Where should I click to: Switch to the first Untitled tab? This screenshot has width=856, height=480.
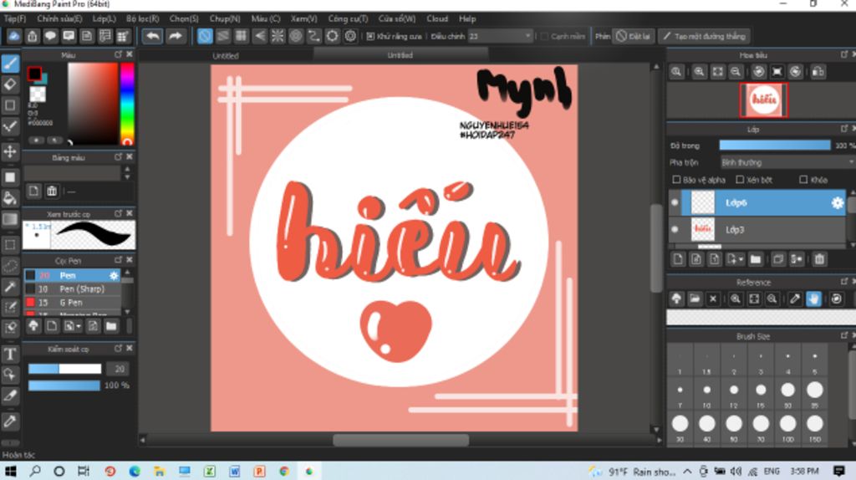click(226, 56)
